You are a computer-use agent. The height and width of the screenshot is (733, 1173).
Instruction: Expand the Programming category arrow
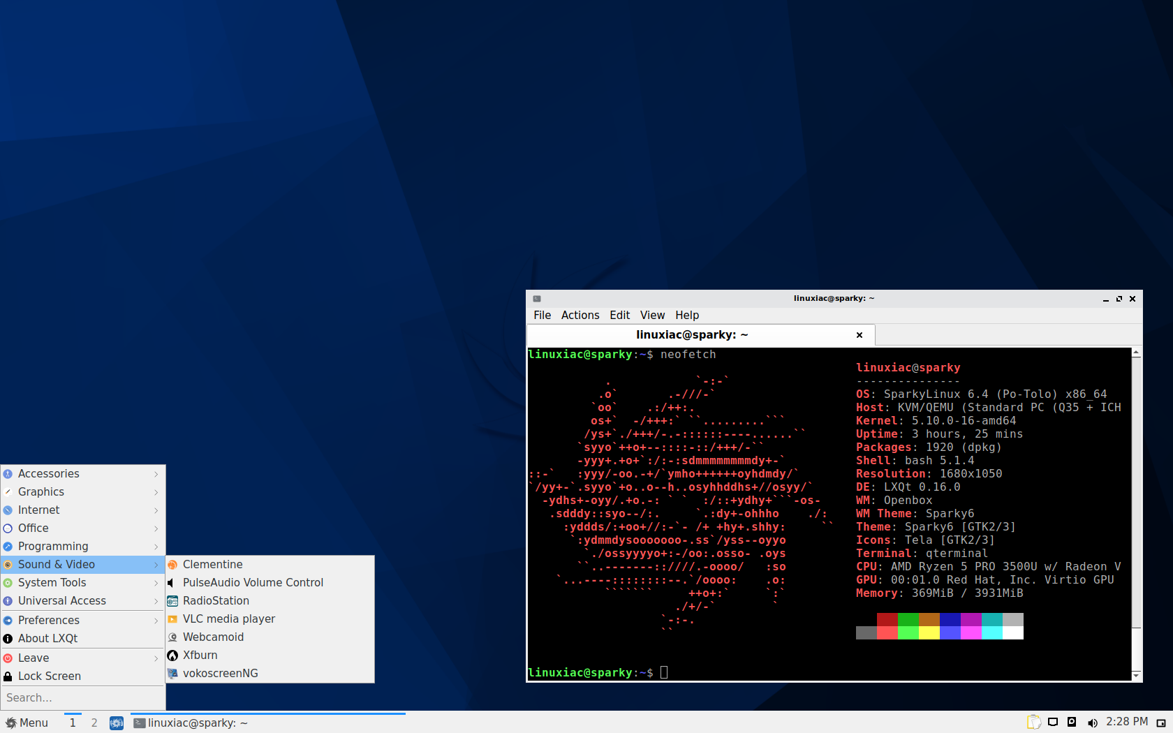click(156, 547)
